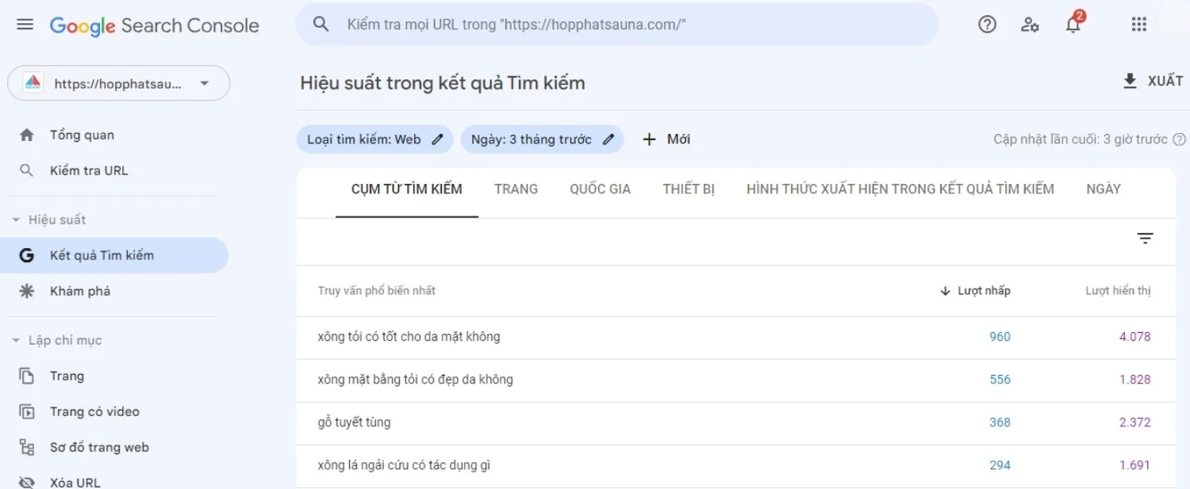Open user and permissions settings icon
Image resolution: width=1190 pixels, height=489 pixels.
pyautogui.click(x=1030, y=25)
